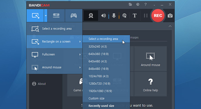Click the Recently used size heading
The height and width of the screenshot is (109, 201).
tap(101, 106)
